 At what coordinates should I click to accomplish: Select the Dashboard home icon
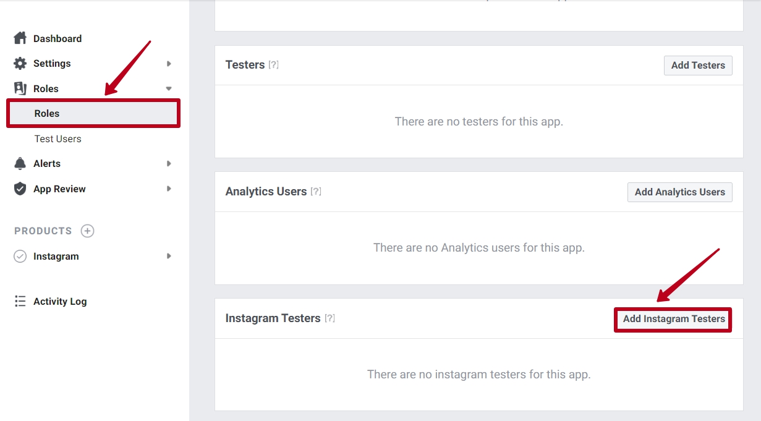[x=19, y=38]
